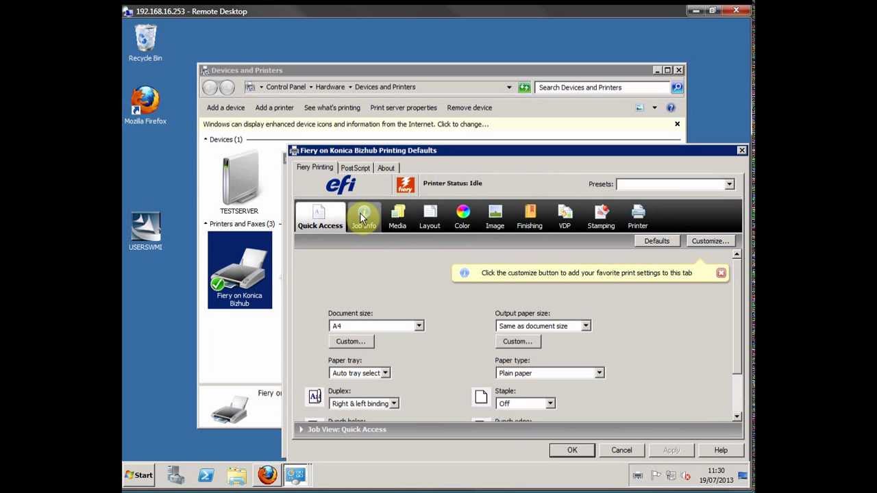Select Fiery on Konica Bizhub printer icon
877x493 pixels.
[240, 270]
